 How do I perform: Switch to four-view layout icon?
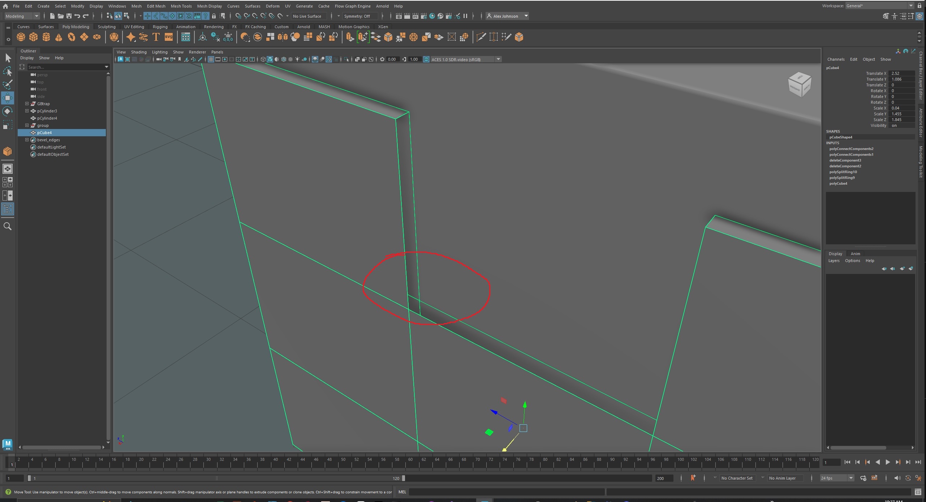(x=8, y=182)
